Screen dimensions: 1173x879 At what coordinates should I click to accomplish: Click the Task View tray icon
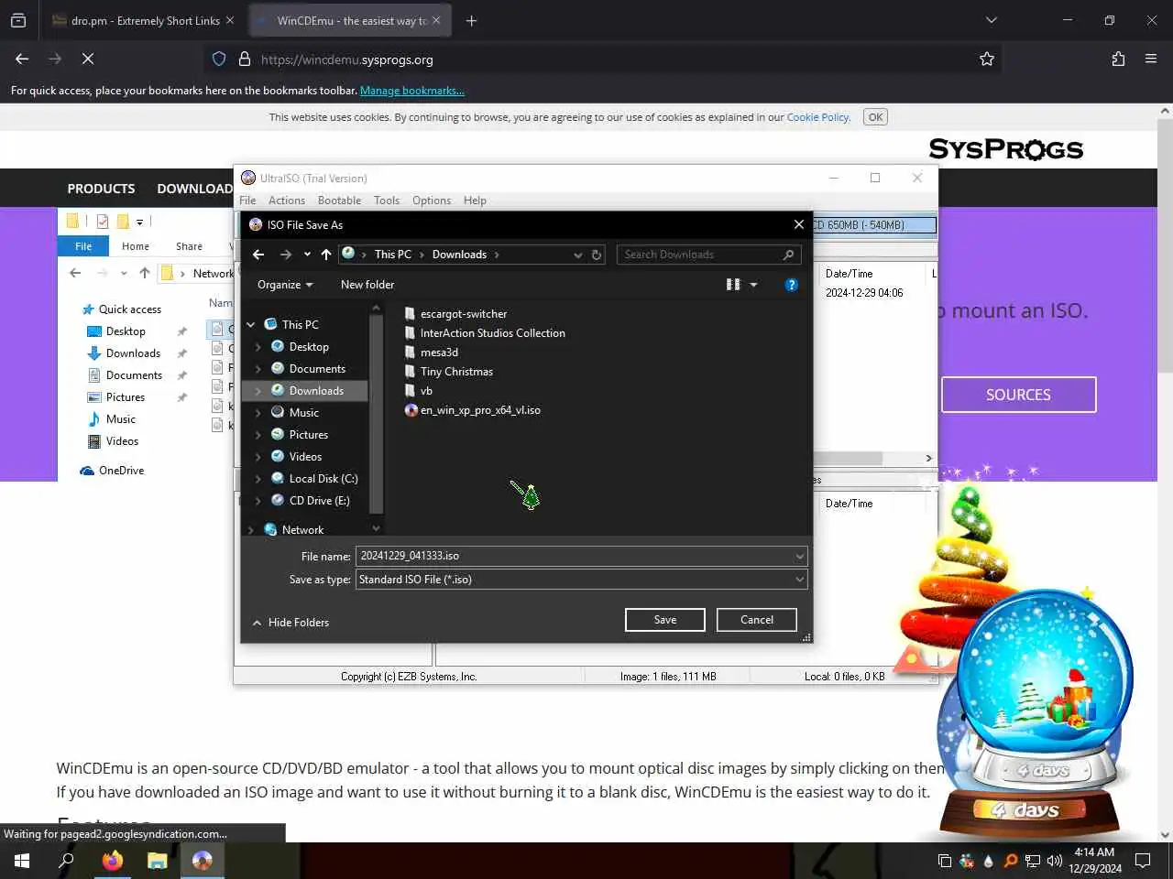click(945, 861)
